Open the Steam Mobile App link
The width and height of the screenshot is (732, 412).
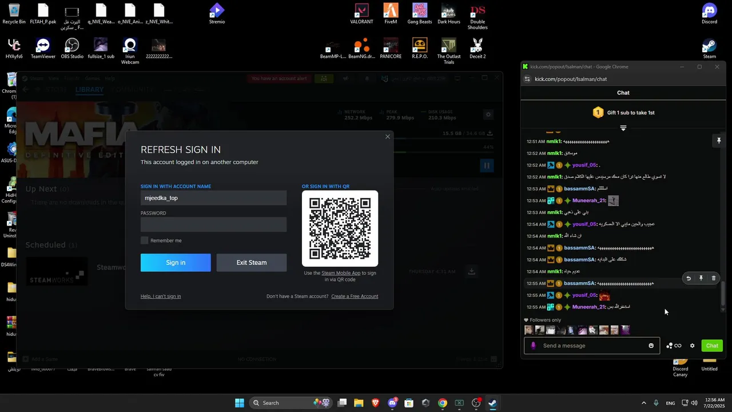click(341, 273)
